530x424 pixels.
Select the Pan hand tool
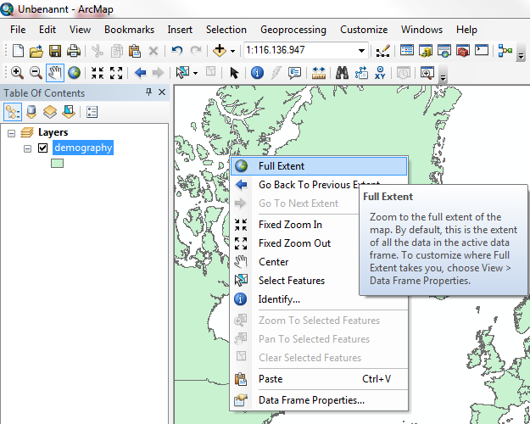pos(55,73)
